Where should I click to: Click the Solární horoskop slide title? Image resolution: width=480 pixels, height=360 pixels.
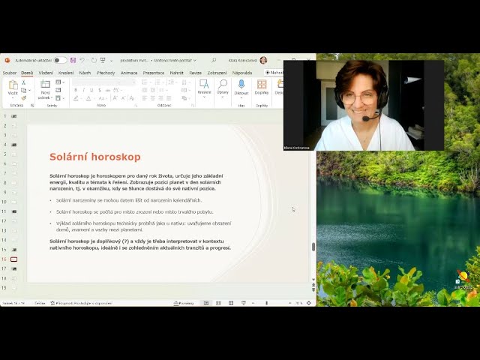click(x=95, y=157)
